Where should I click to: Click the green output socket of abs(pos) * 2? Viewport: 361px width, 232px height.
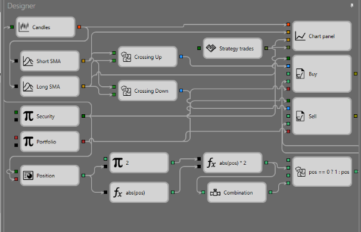tap(266, 162)
